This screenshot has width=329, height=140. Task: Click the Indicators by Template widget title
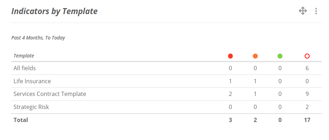(x=54, y=11)
